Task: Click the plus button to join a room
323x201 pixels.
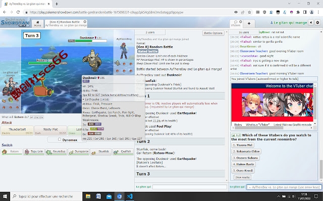Action: pos(249,24)
